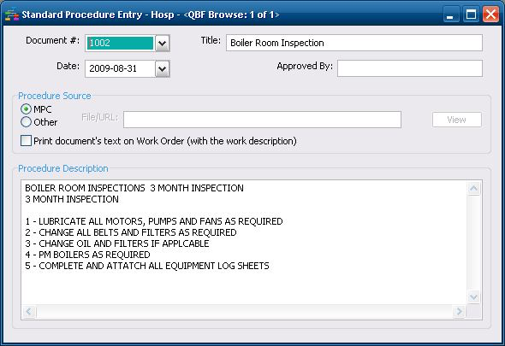Click scroll right arrow in Procedure Description
The width and height of the screenshot is (505, 346).
(460, 311)
